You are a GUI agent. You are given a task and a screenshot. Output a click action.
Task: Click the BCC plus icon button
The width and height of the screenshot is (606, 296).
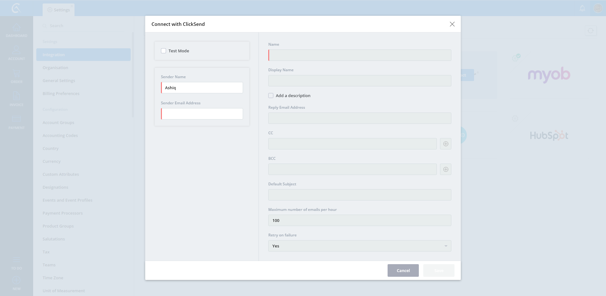point(445,169)
